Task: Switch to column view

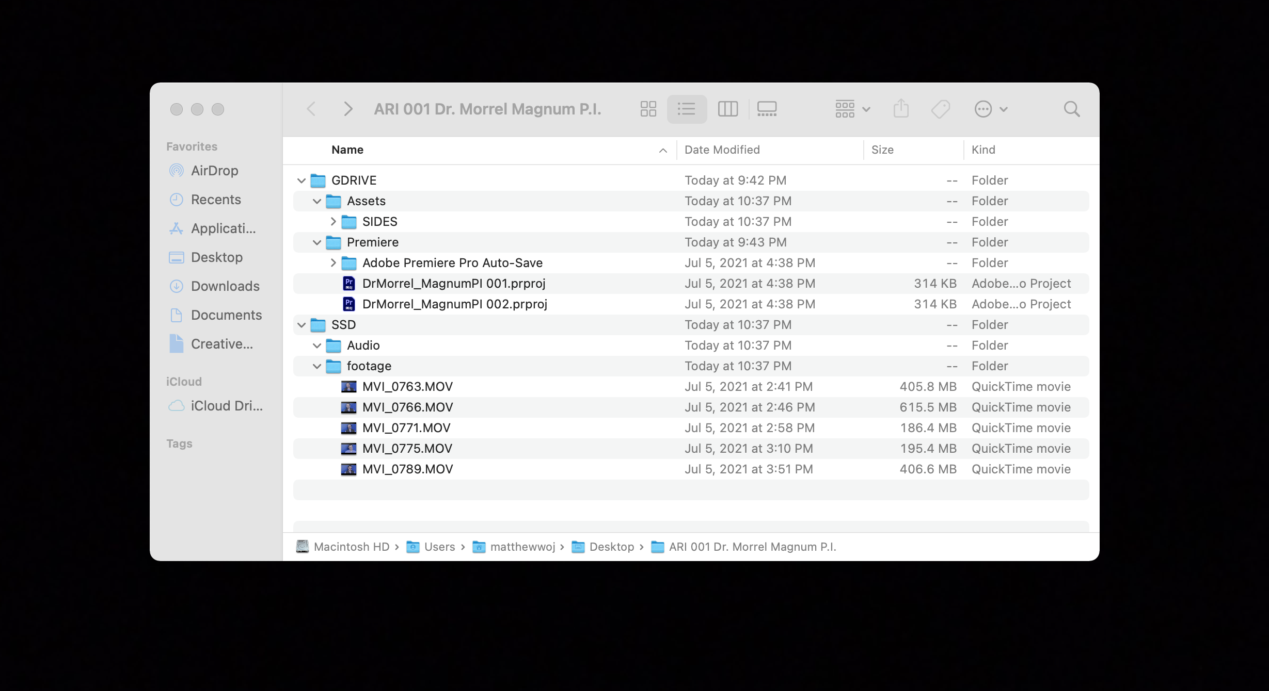Action: pos(727,109)
